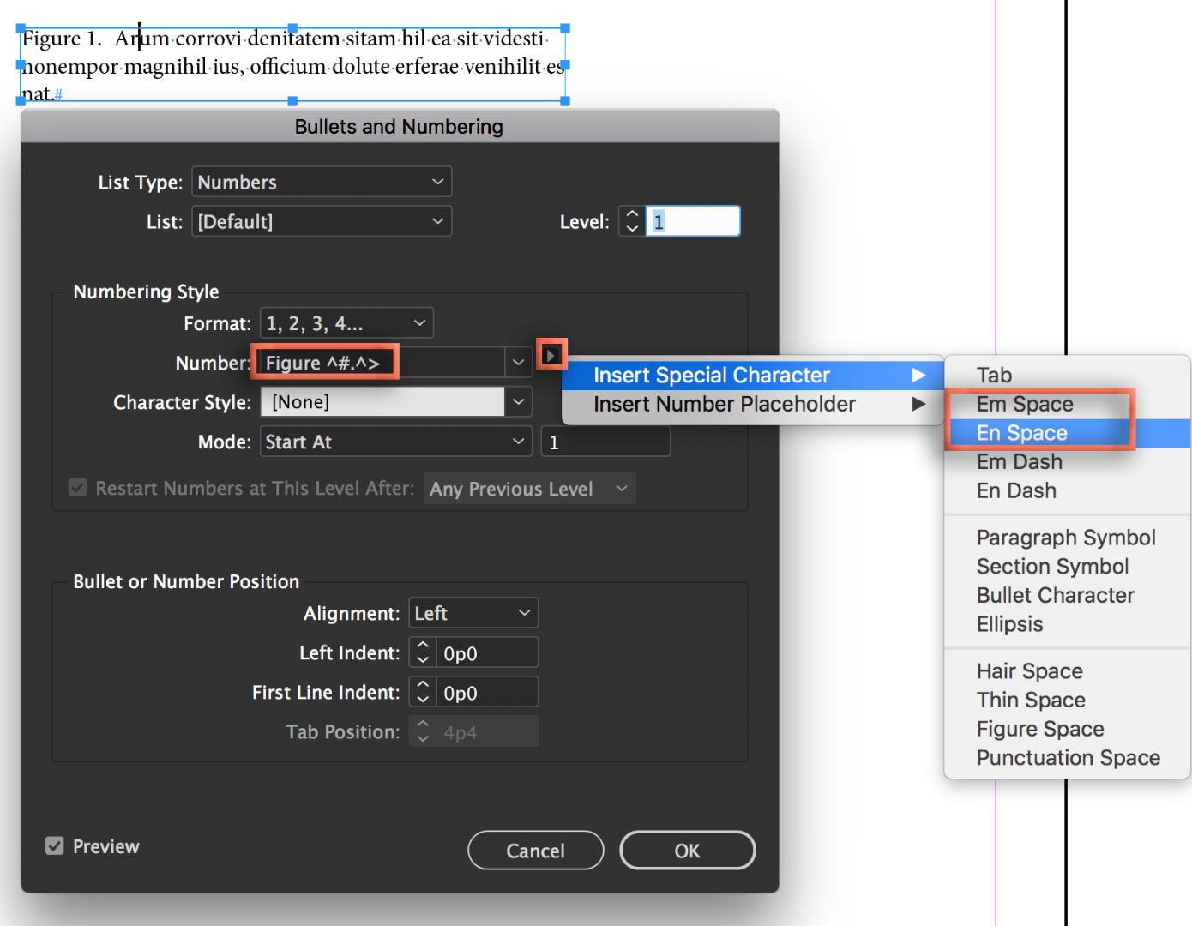1192x926 pixels.
Task: Click the Tab Position value field
Action: (487, 731)
